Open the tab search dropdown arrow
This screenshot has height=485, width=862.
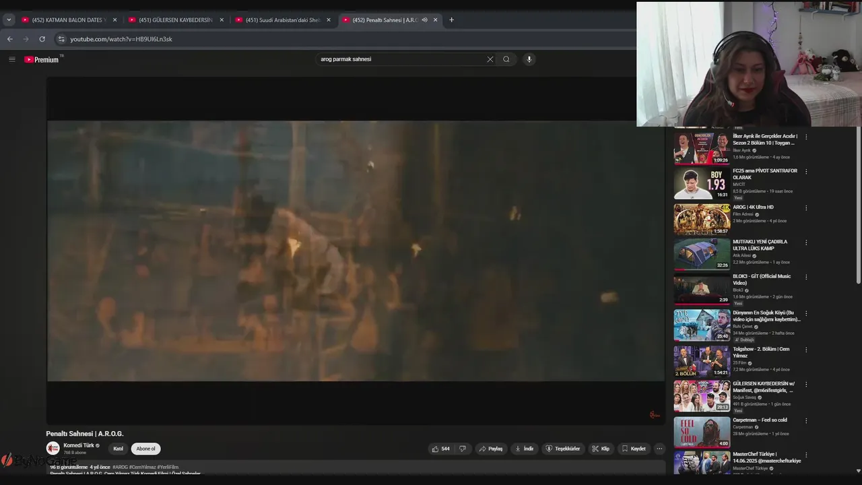tap(9, 20)
